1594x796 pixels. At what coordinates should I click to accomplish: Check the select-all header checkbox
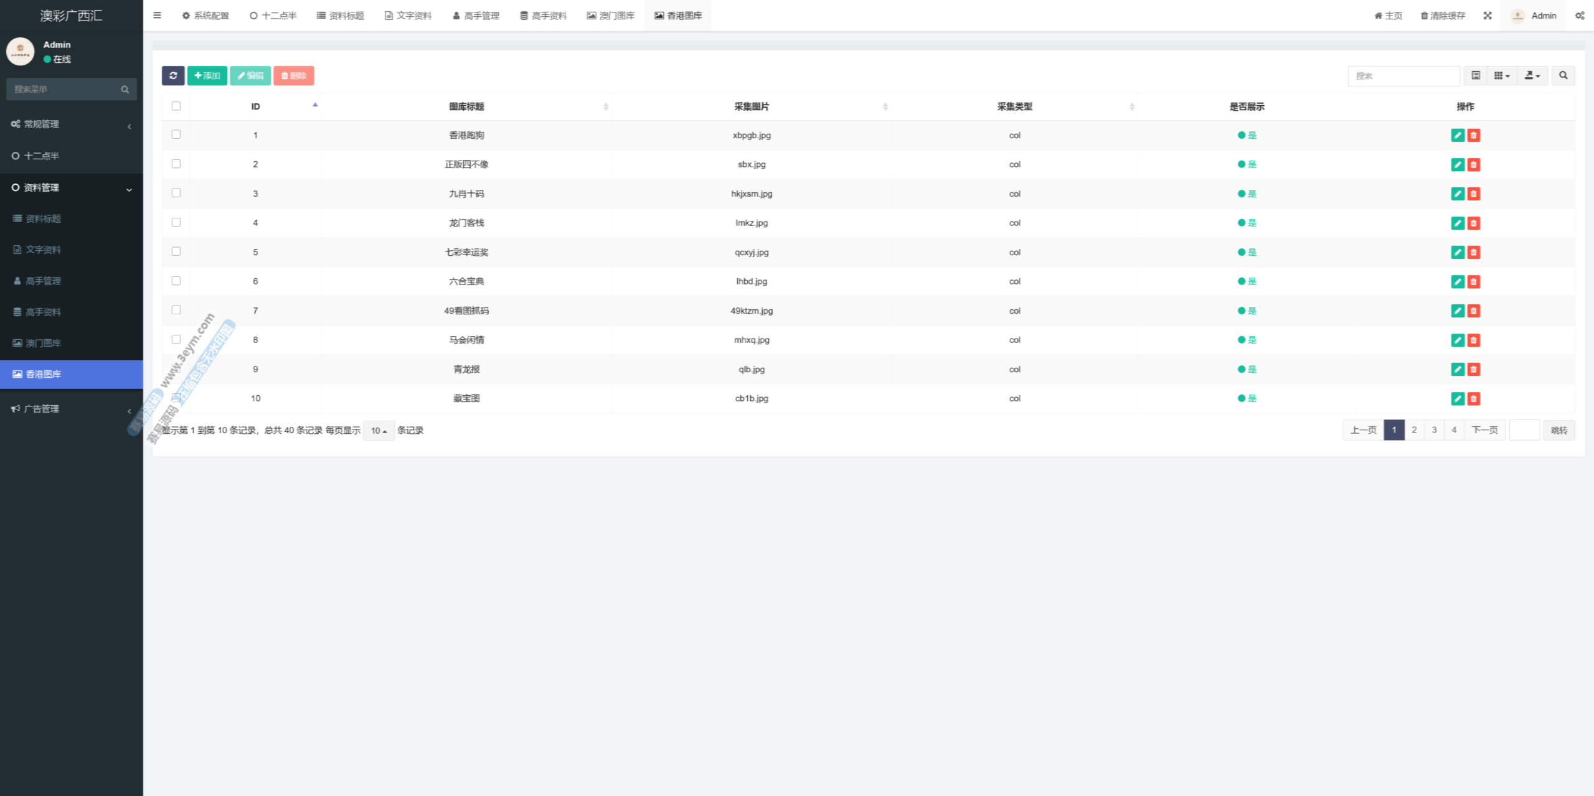point(176,106)
